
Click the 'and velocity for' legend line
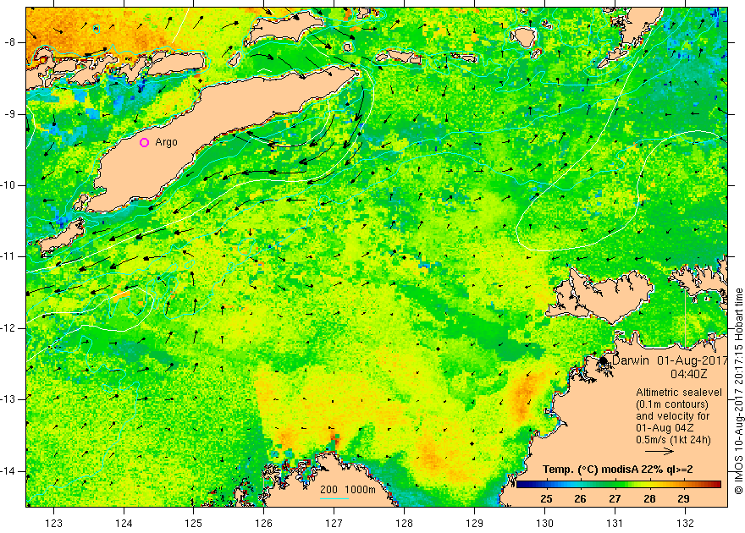[x=673, y=416]
